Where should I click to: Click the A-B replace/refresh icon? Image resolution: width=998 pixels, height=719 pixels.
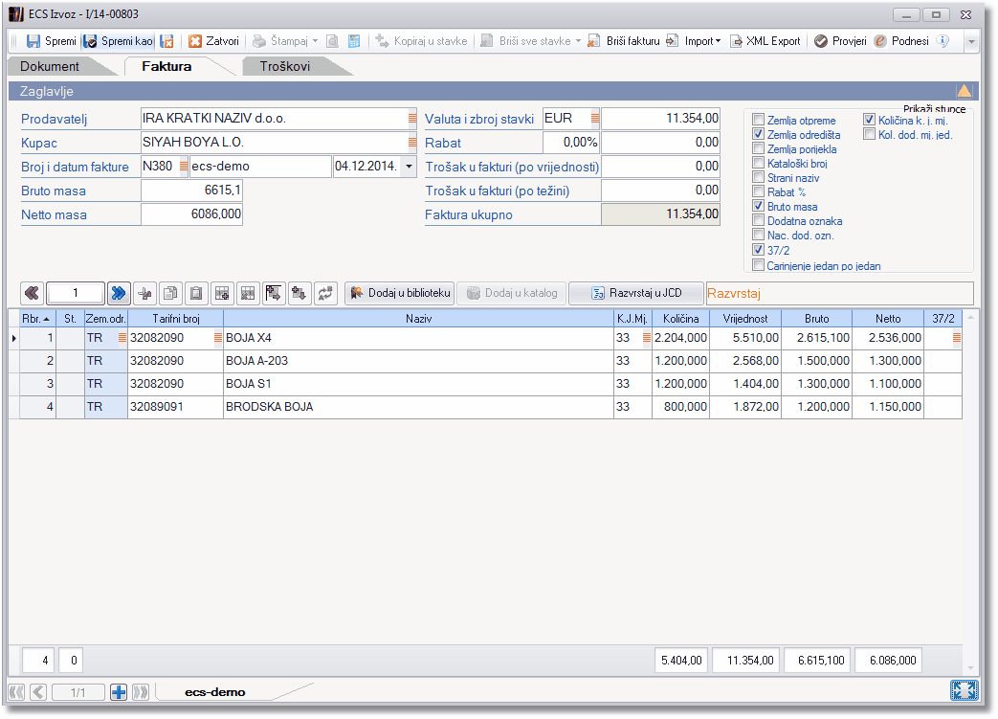point(325,293)
